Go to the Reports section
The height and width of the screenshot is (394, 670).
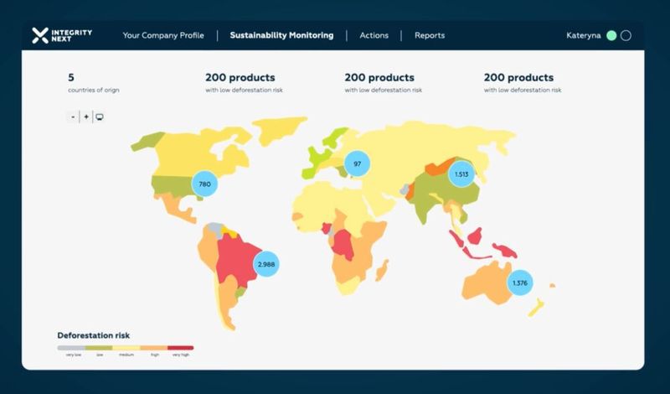pyautogui.click(x=430, y=35)
